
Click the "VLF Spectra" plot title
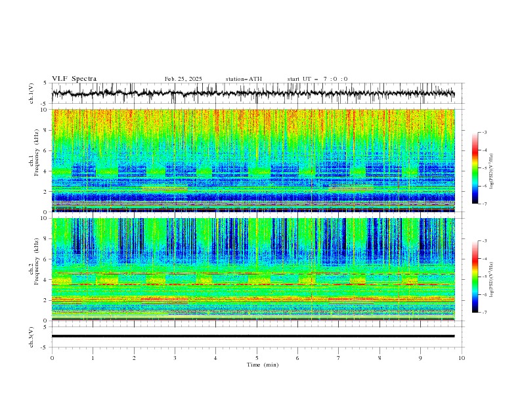tap(74, 79)
